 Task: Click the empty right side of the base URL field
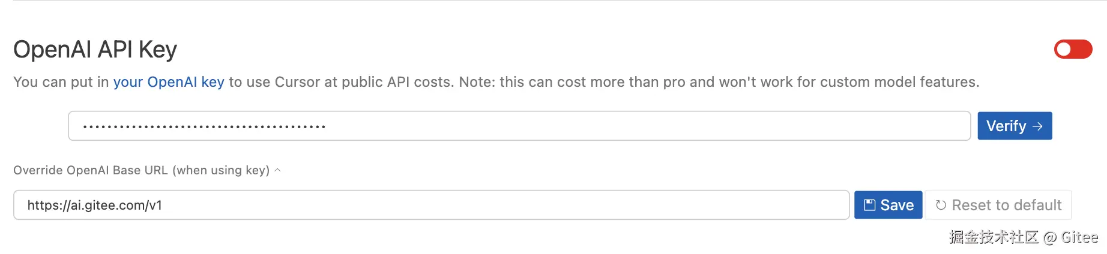point(660,205)
